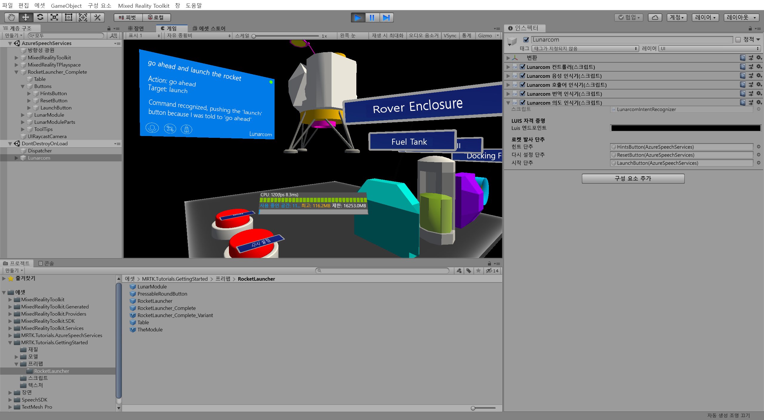Collapse the DontDestroyOnLoad hierarchy item
The image size is (764, 420).
(10, 143)
